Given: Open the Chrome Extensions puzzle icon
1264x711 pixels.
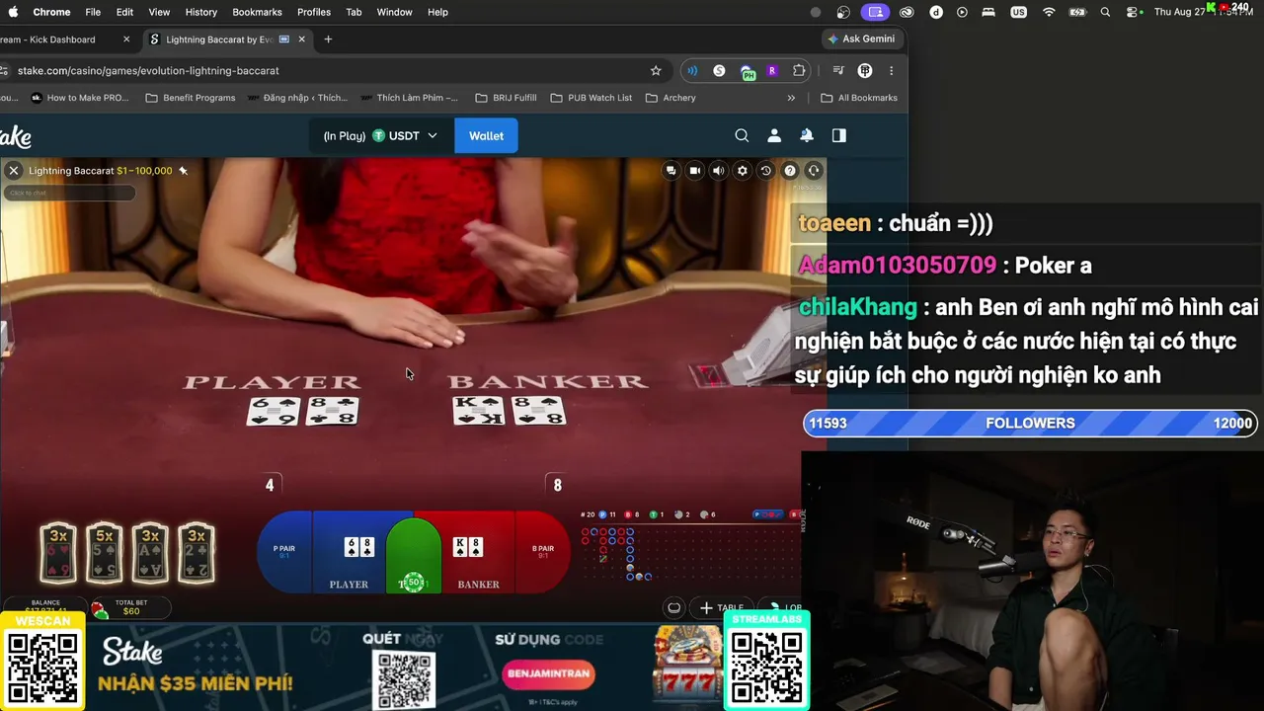Looking at the screenshot, I should 799,71.
